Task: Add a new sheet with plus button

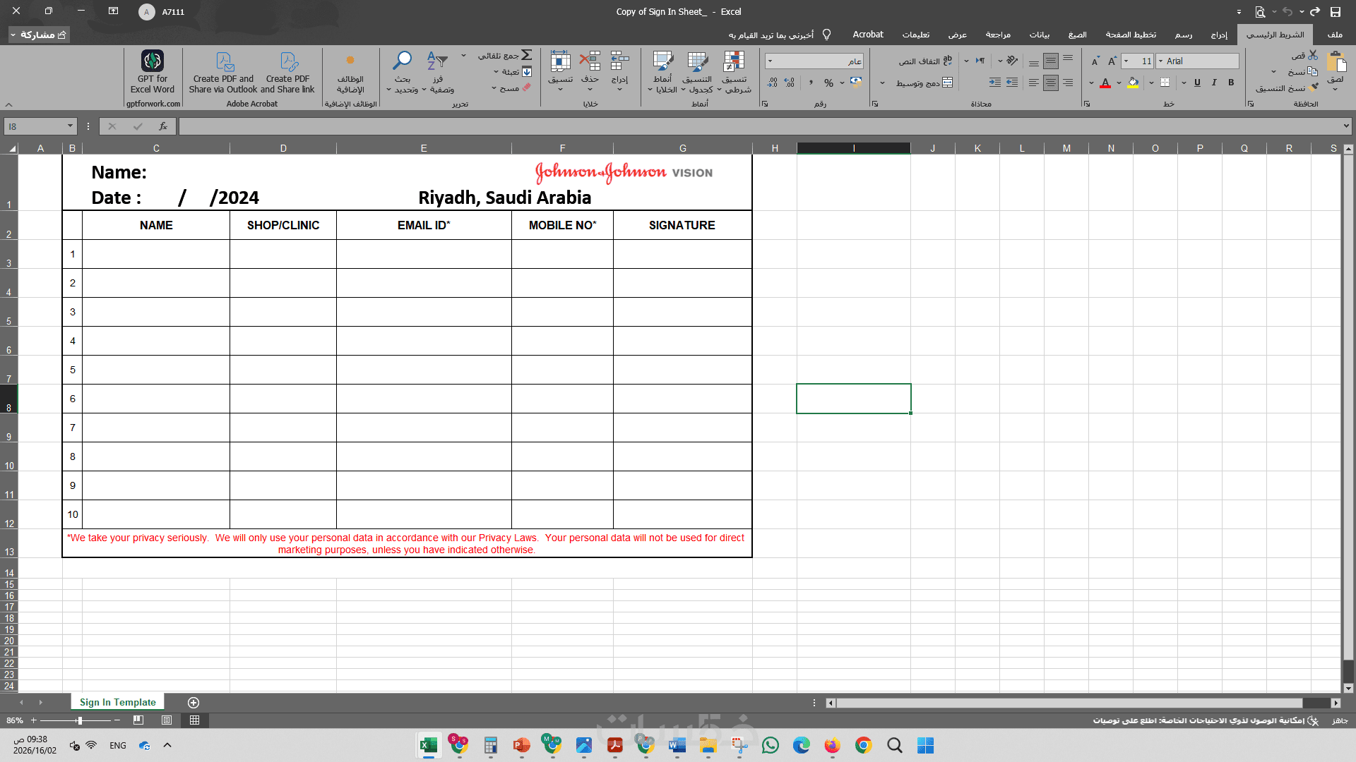Action: (x=194, y=702)
